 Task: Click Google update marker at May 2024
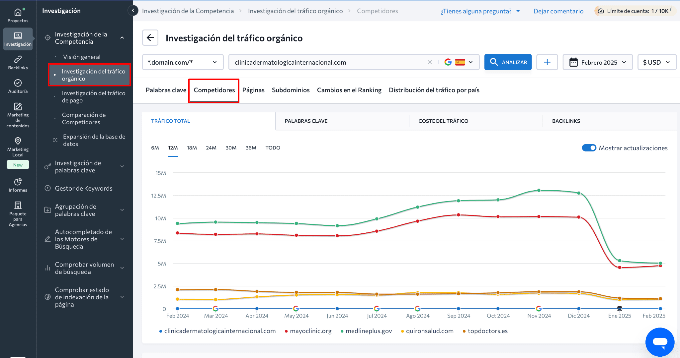296,309
